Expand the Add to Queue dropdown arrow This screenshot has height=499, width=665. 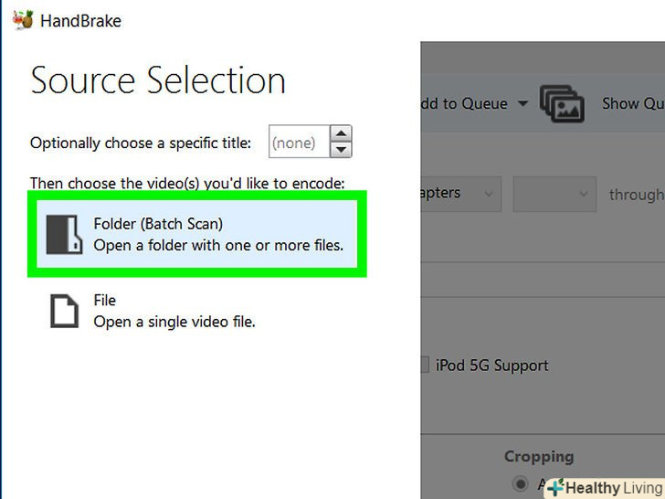point(522,103)
